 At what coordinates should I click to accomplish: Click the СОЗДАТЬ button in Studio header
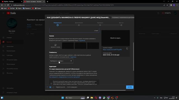point(166,13)
